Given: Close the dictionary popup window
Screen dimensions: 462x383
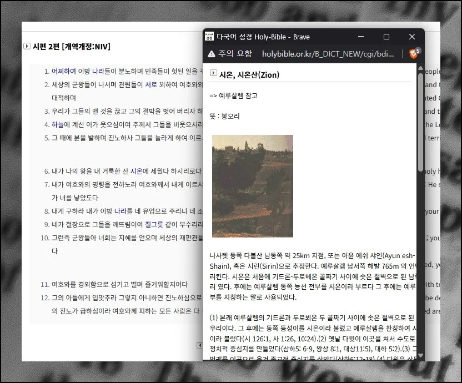Looking at the screenshot, I should (x=411, y=37).
